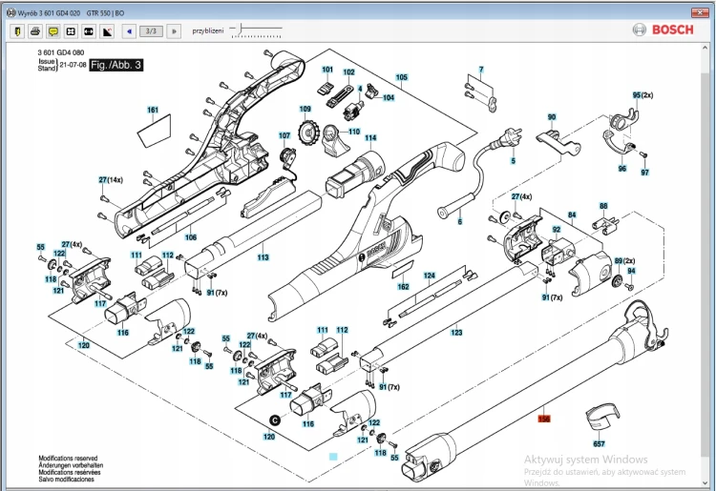Select part number 123 tube label
This screenshot has height=491, width=716.
(456, 333)
